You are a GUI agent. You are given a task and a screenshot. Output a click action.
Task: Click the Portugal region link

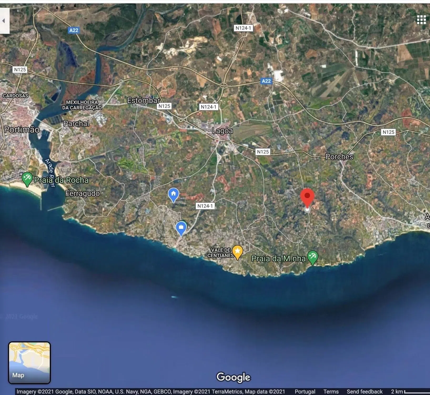click(305, 392)
